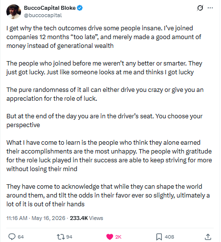Image resolution: width=221 pixels, height=242 pixels.
Task: Click the blue verified badge
Action: [80, 8]
